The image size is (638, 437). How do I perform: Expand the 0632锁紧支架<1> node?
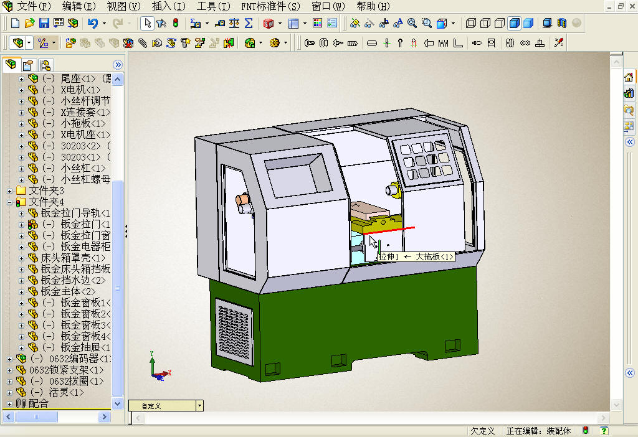(9, 370)
